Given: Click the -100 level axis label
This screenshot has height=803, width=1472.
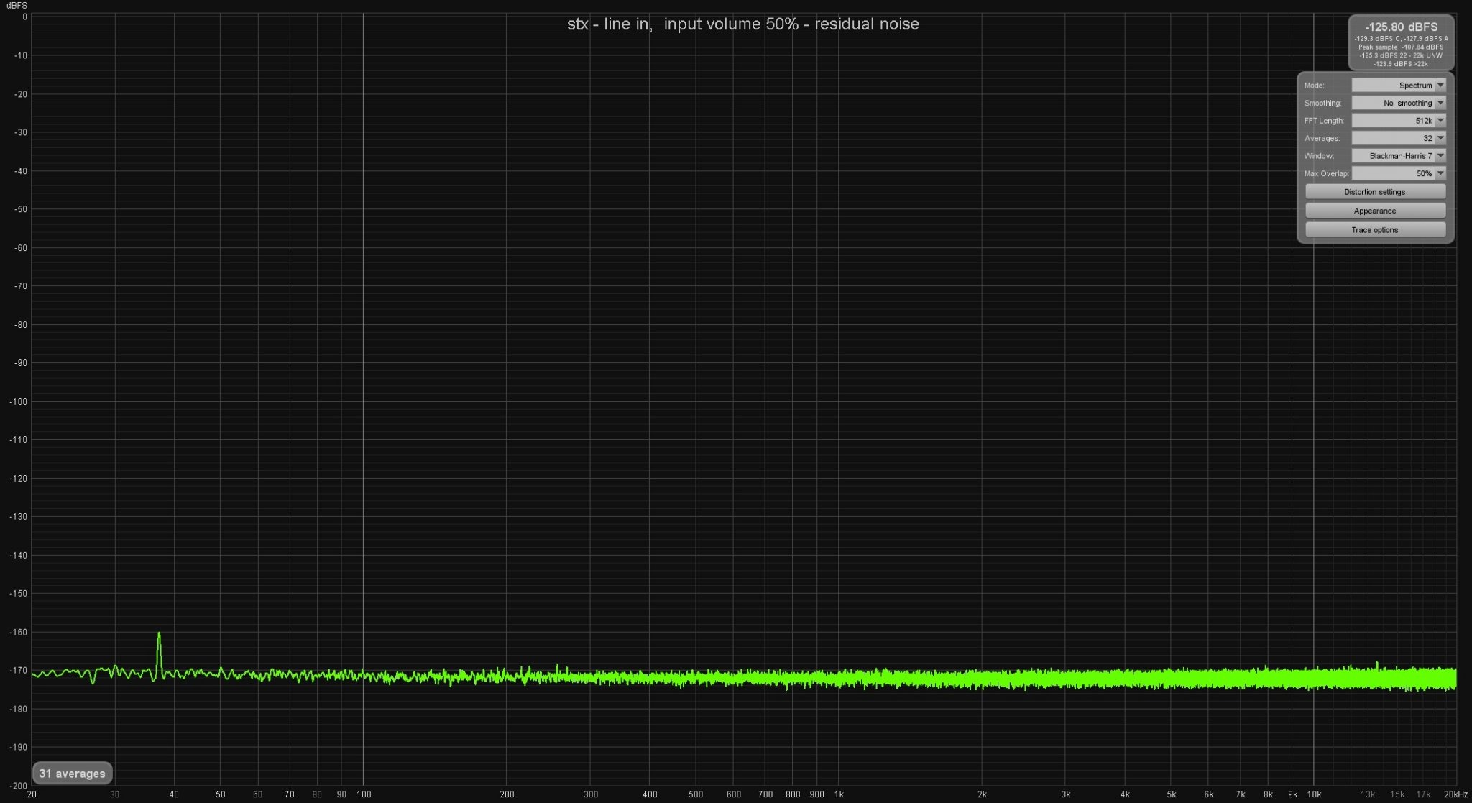Looking at the screenshot, I should pyautogui.click(x=18, y=401).
